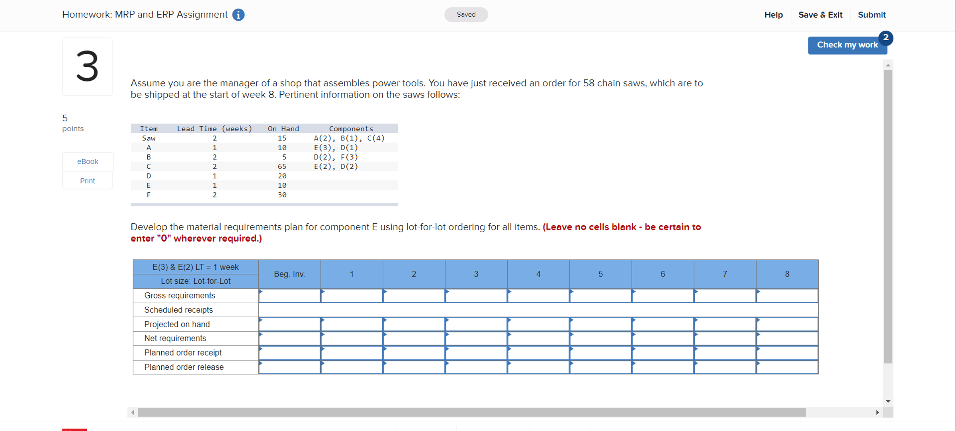This screenshot has width=956, height=431.
Task: Open the Help menu
Action: pyautogui.click(x=773, y=15)
